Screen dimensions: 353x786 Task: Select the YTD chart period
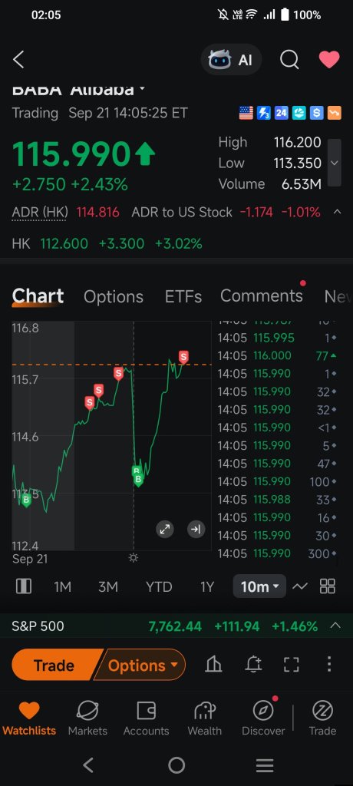point(158,586)
